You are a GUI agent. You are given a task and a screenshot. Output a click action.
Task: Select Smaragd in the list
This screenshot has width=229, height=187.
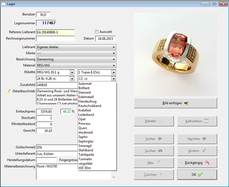(97, 146)
